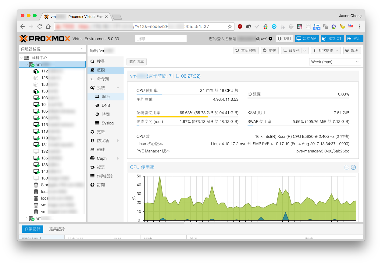The height and width of the screenshot is (265, 382).
Task: Open the Syslog menu item
Action: tap(106, 123)
